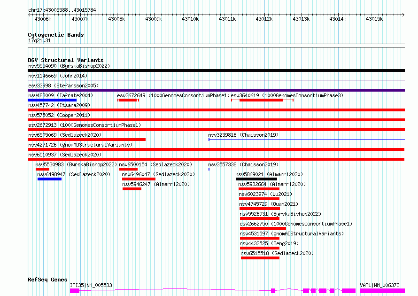Click nsv6498947 (Sedlazeck2020) label
418x296 pixels.
[x=74, y=174]
